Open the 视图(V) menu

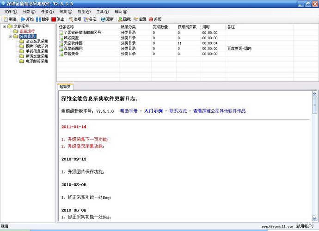pyautogui.click(x=84, y=12)
